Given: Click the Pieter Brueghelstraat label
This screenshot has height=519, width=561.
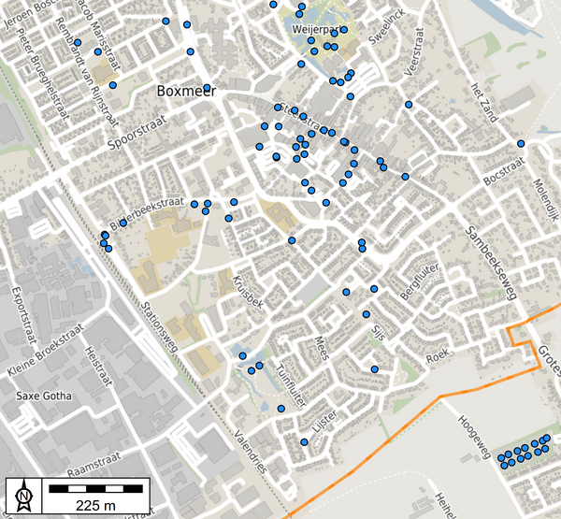Looking at the screenshot, I should [43, 74].
